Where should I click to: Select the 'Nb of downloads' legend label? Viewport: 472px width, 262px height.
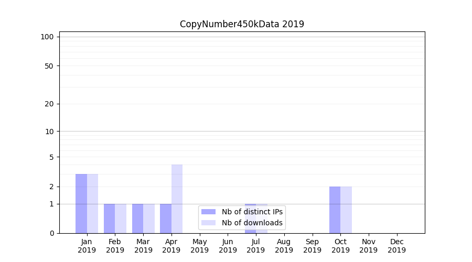pos(252,223)
